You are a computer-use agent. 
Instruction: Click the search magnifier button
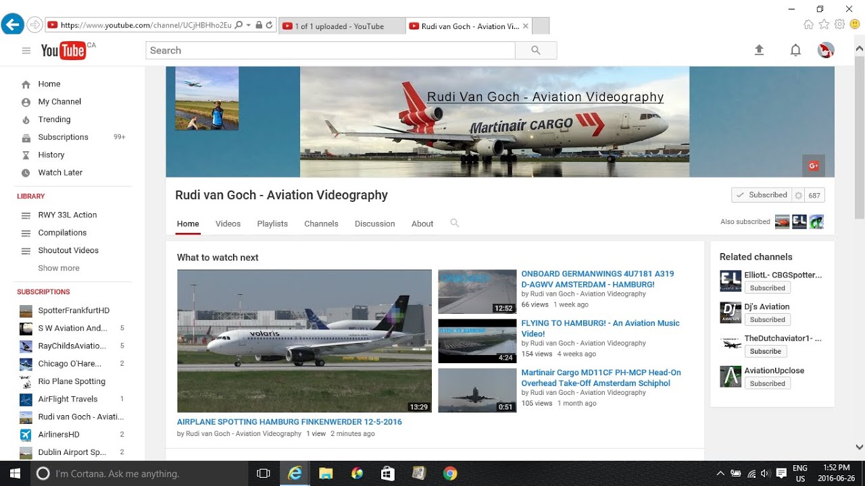point(536,51)
